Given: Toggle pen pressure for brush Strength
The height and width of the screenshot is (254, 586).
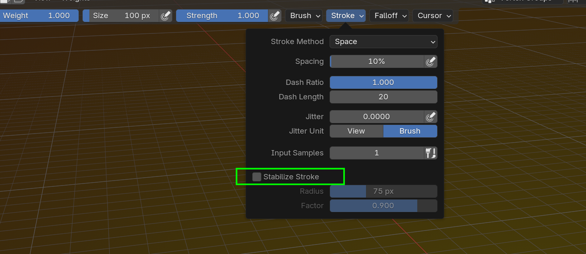Looking at the screenshot, I should coord(274,16).
